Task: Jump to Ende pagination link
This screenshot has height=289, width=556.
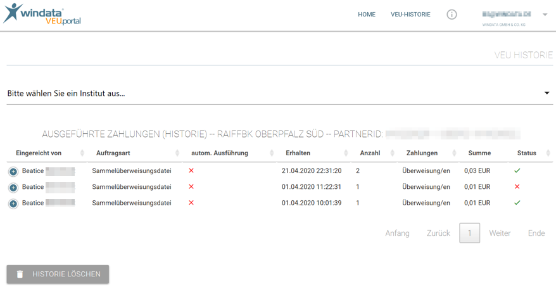Action: click(536, 233)
